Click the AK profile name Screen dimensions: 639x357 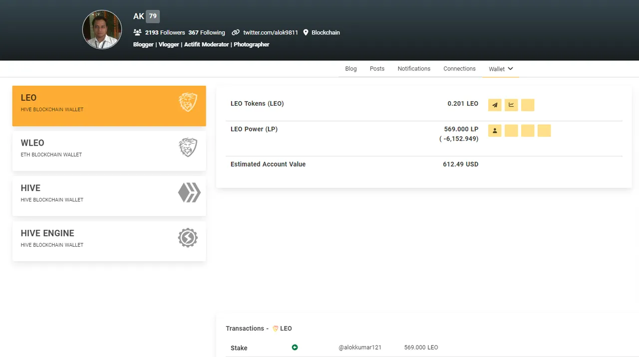pyautogui.click(x=139, y=16)
